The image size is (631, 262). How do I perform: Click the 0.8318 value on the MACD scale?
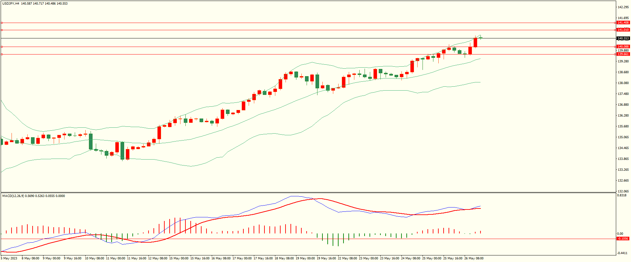pos(622,195)
